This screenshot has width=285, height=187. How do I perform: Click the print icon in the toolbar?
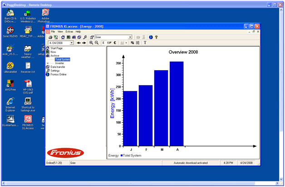point(50,37)
